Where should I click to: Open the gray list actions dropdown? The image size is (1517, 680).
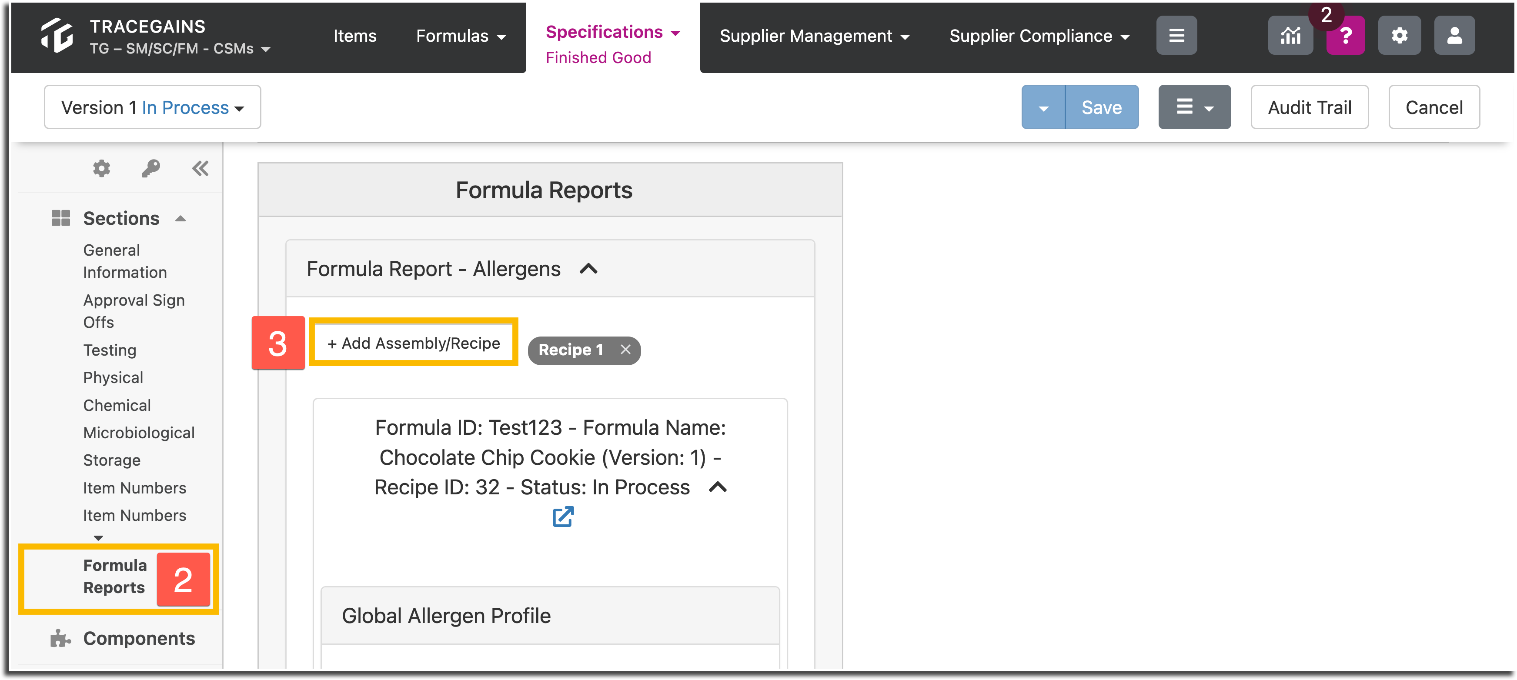coord(1194,107)
